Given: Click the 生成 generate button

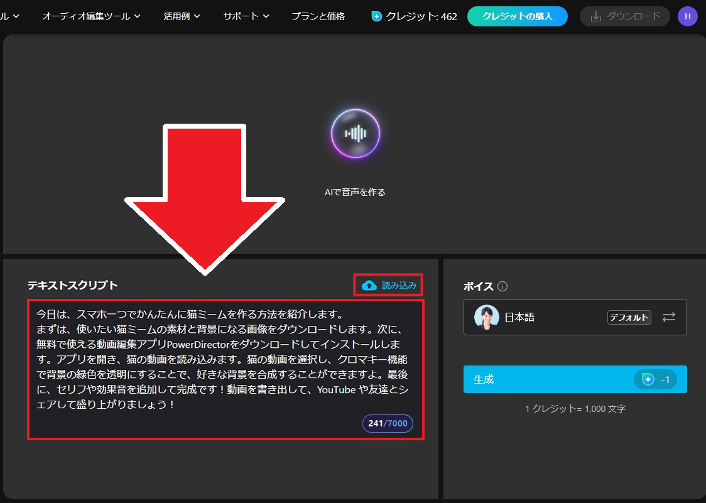Looking at the screenshot, I should point(575,379).
